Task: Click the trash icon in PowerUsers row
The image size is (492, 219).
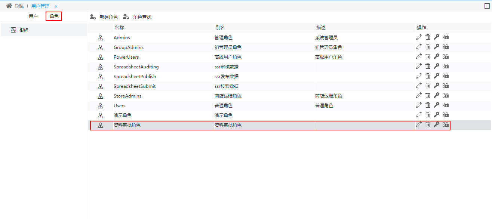Action: (428, 56)
